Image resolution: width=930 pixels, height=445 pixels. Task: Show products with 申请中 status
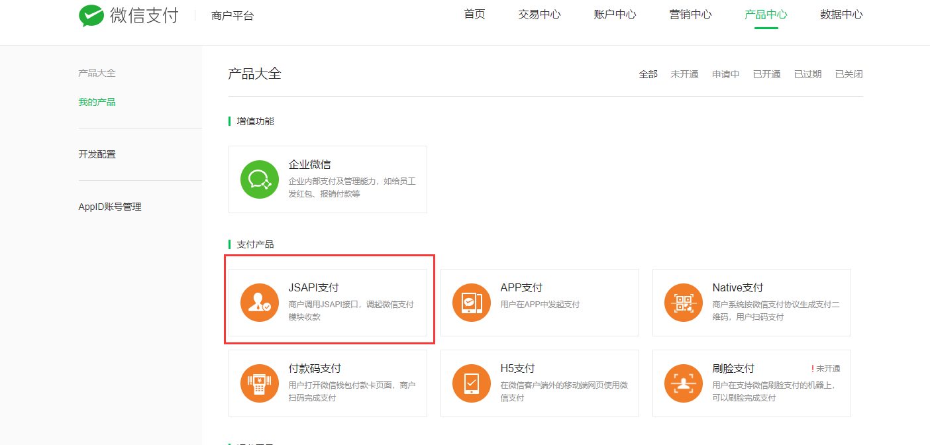[x=726, y=74]
